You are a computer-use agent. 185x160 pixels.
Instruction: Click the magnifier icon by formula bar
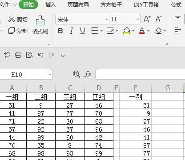click(76, 74)
